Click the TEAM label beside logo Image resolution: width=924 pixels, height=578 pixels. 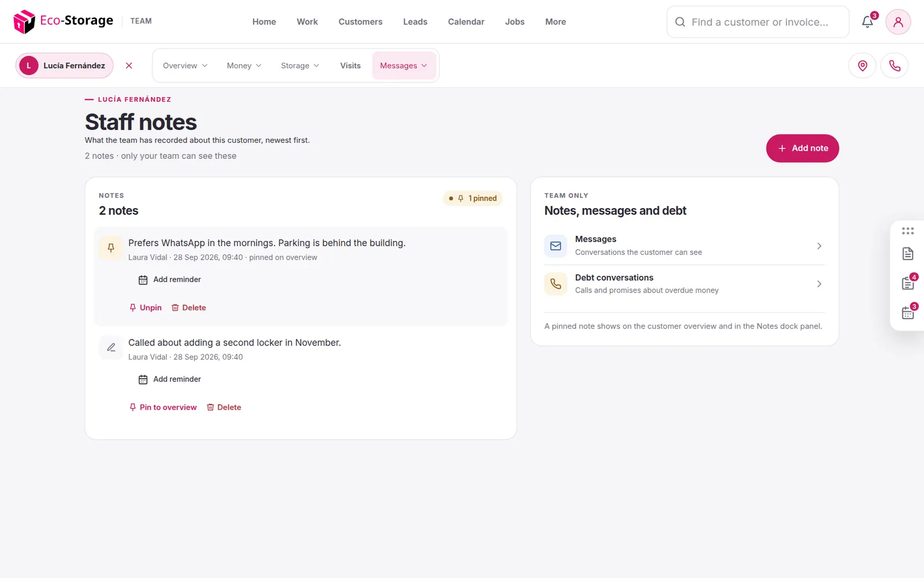[141, 21]
